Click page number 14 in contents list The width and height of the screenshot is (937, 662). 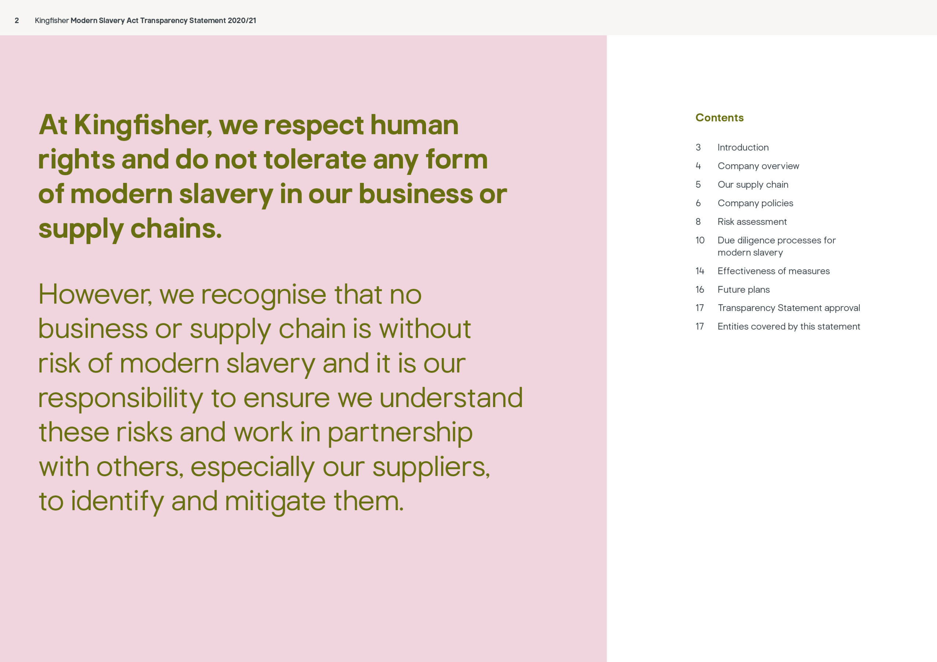click(700, 271)
